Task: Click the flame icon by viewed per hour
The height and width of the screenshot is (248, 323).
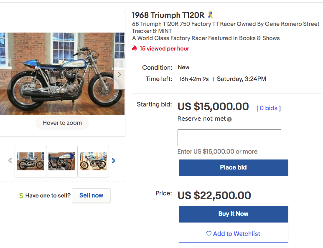Action: pyautogui.click(x=135, y=48)
